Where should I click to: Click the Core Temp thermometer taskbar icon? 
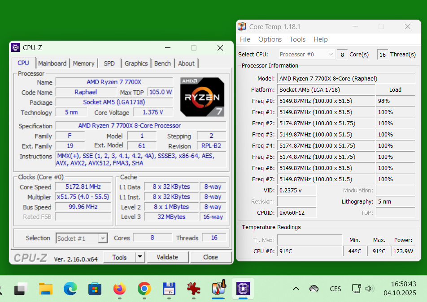click(x=218, y=289)
